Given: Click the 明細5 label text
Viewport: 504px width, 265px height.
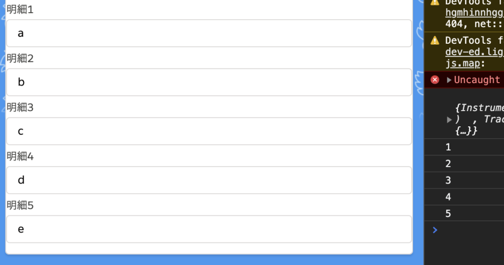Looking at the screenshot, I should [20, 205].
